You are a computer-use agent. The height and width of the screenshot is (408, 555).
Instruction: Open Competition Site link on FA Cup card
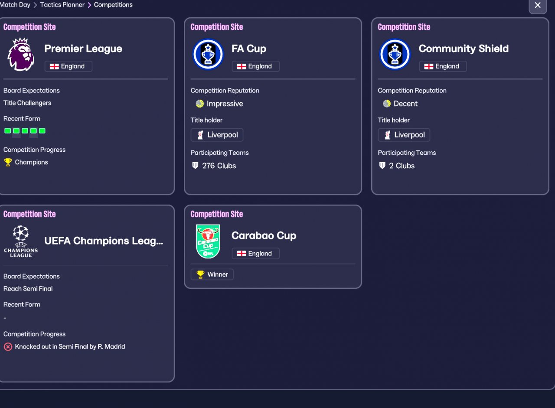tap(217, 27)
